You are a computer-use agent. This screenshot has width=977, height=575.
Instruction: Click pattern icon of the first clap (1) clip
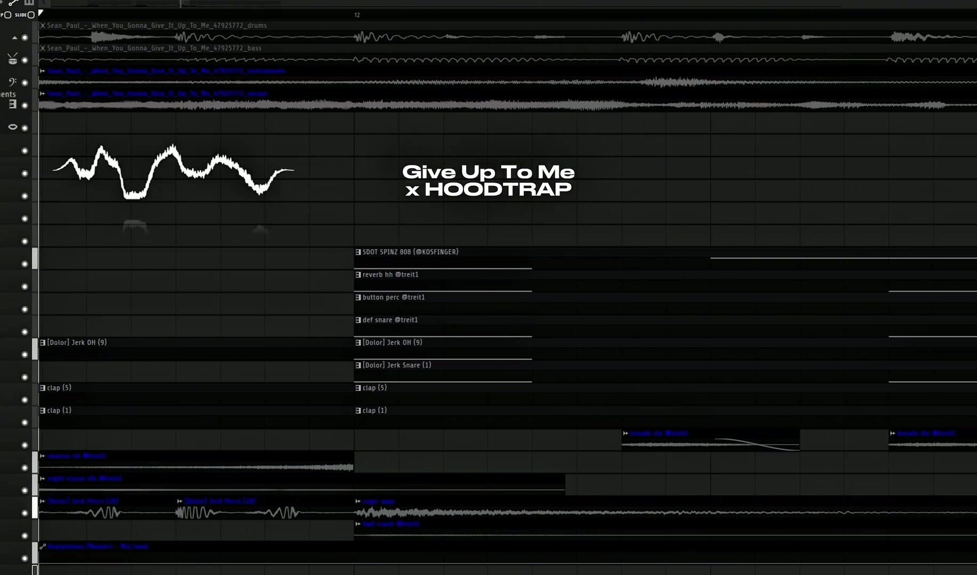coord(43,410)
